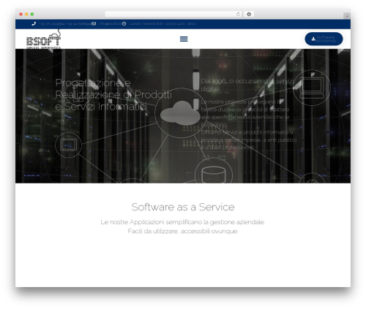Click the browser address bar
The height and width of the screenshot is (309, 366).
click(173, 14)
